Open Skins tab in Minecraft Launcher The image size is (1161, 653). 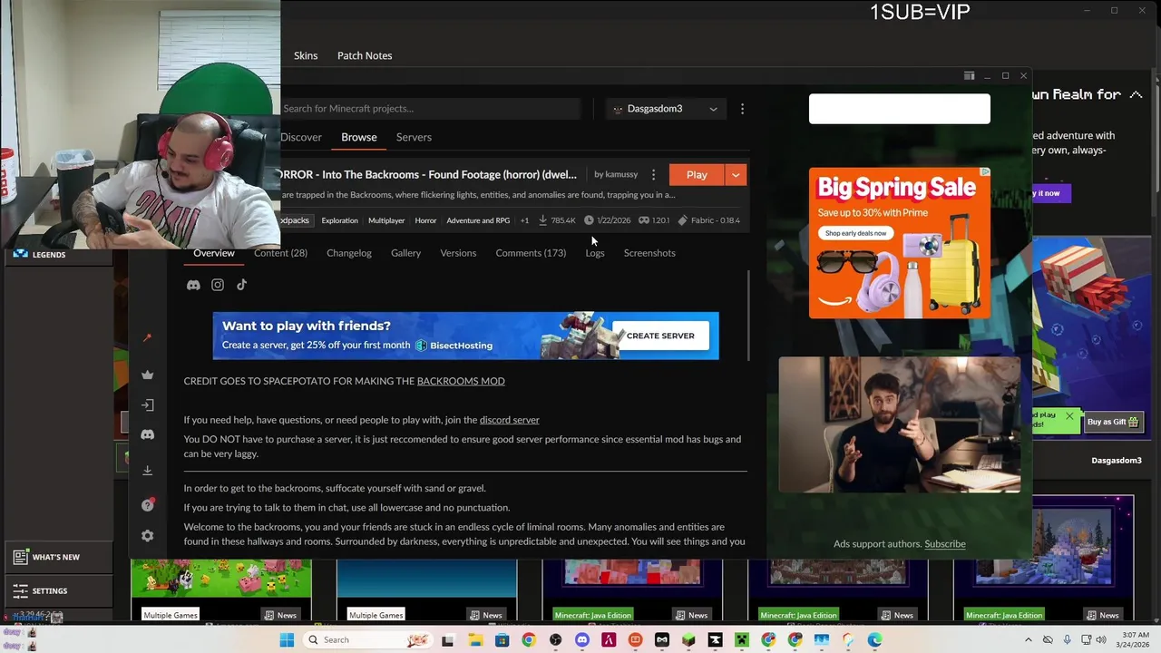point(306,55)
